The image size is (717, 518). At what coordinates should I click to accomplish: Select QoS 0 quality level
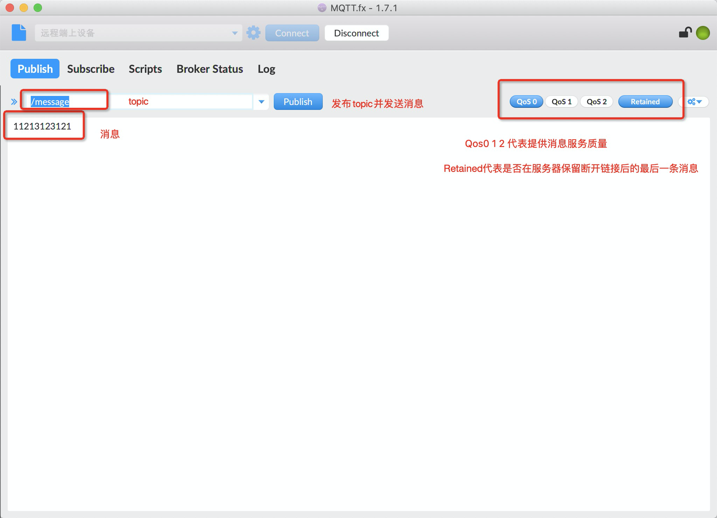click(526, 102)
